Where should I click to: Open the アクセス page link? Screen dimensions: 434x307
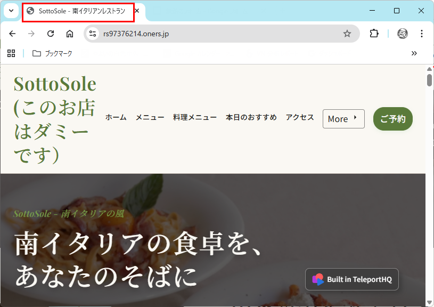pos(299,117)
